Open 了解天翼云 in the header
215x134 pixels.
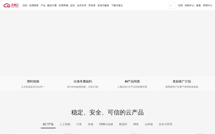(117, 5)
